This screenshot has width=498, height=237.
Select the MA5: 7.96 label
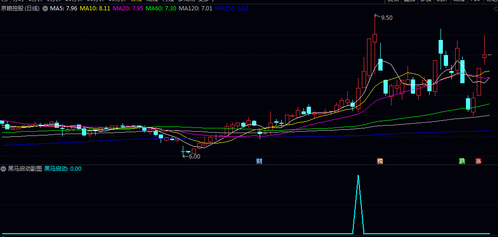(64, 8)
